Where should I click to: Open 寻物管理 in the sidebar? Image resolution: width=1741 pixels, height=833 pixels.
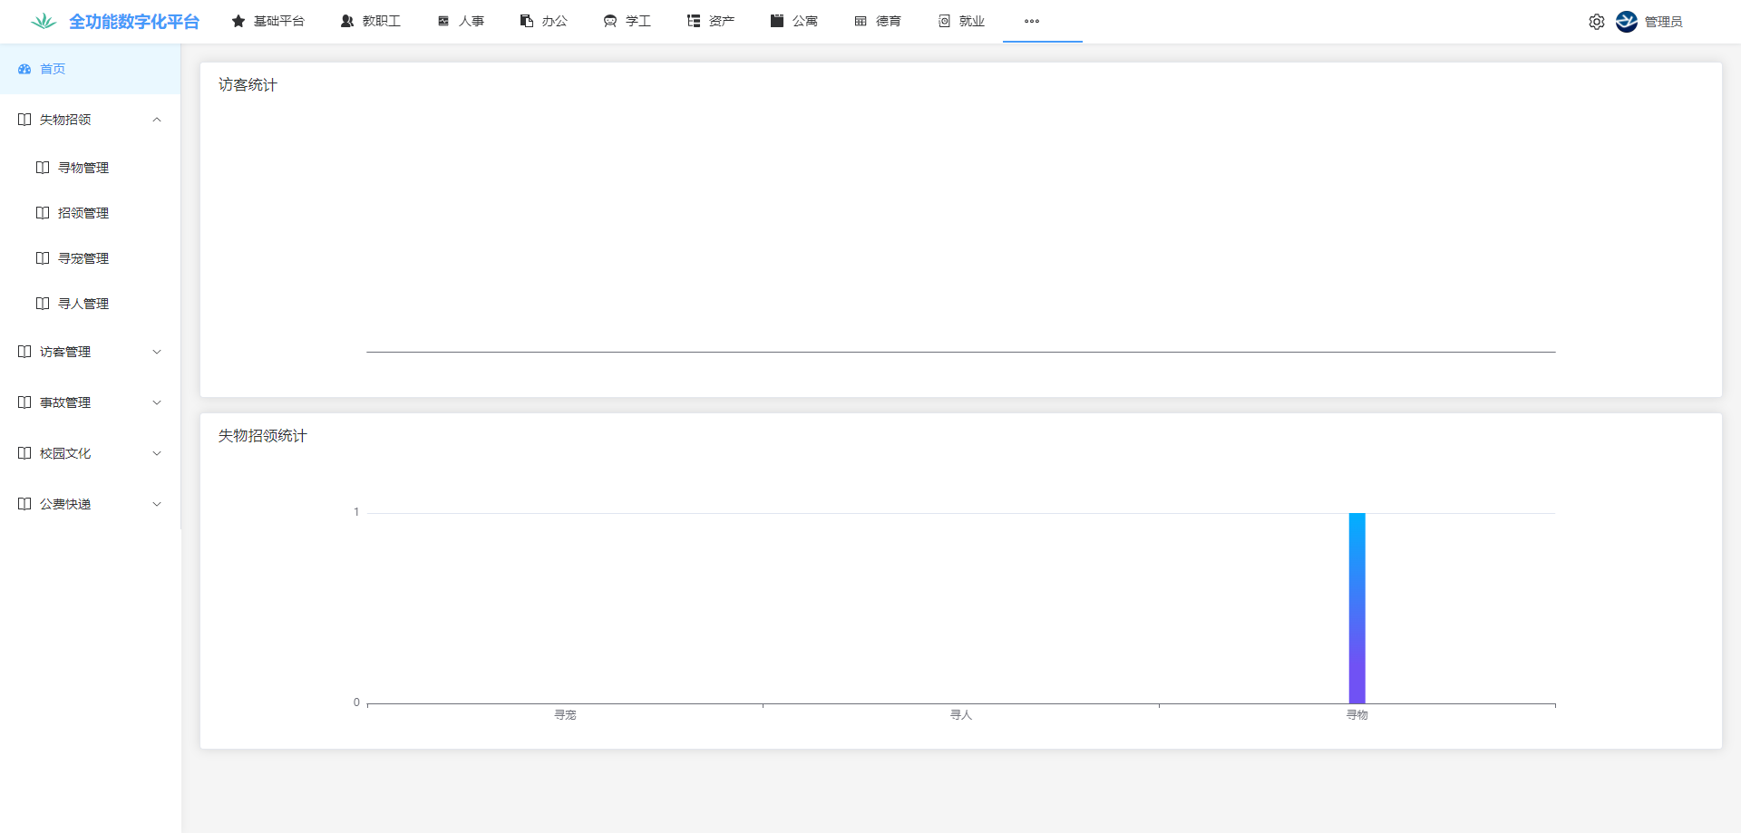pos(83,168)
